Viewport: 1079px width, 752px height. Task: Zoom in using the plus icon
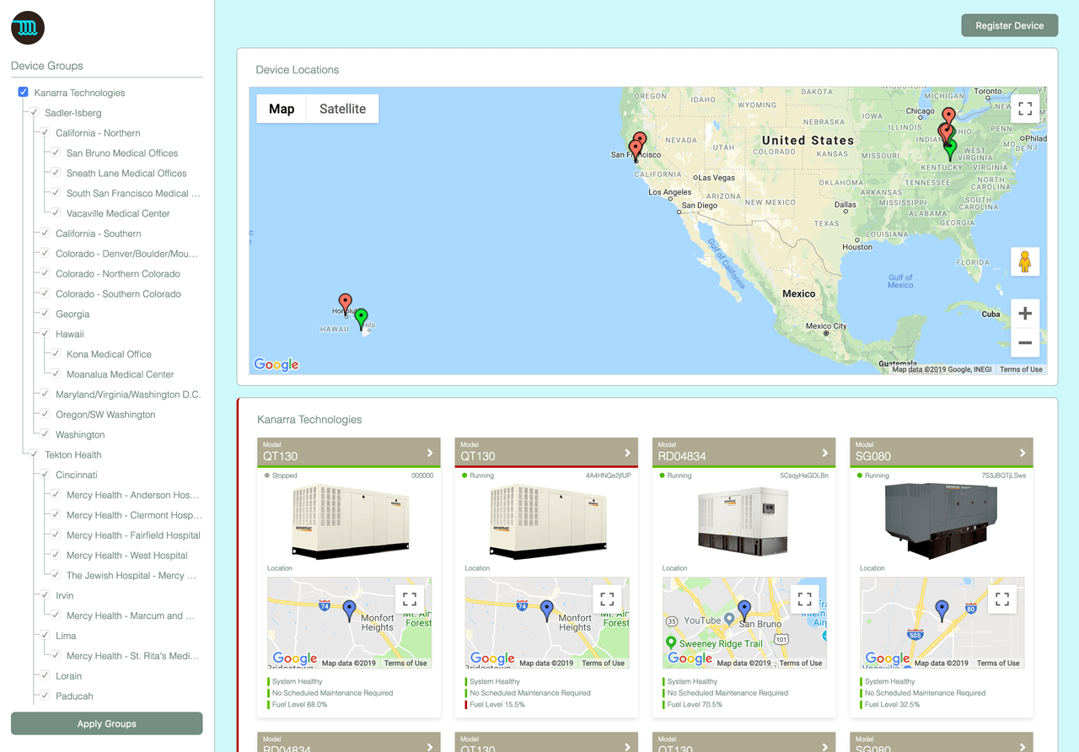(1025, 313)
